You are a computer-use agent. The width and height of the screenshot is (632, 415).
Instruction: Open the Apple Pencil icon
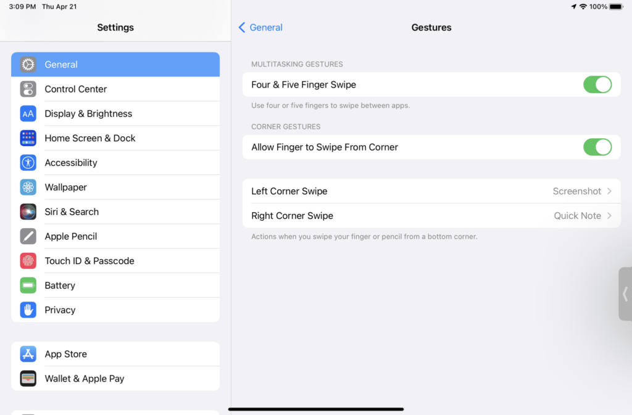(28, 236)
